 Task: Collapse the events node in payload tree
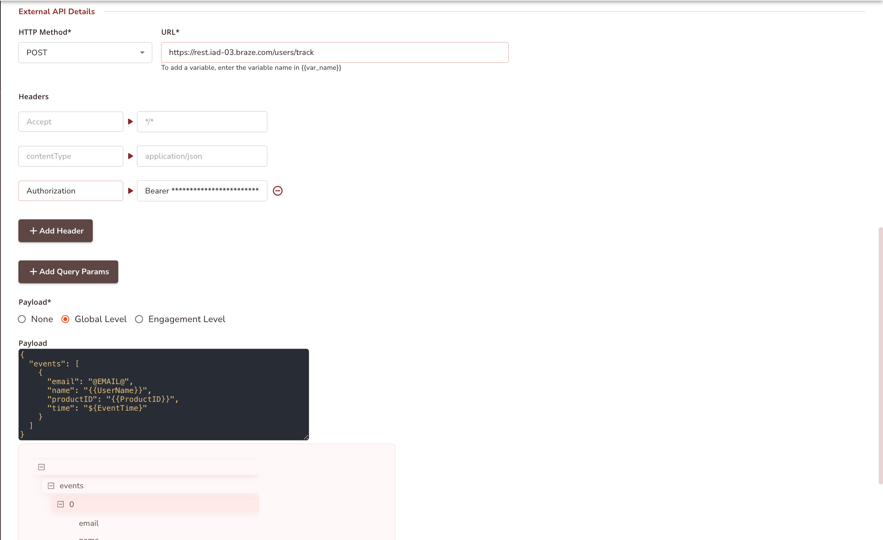(x=51, y=485)
